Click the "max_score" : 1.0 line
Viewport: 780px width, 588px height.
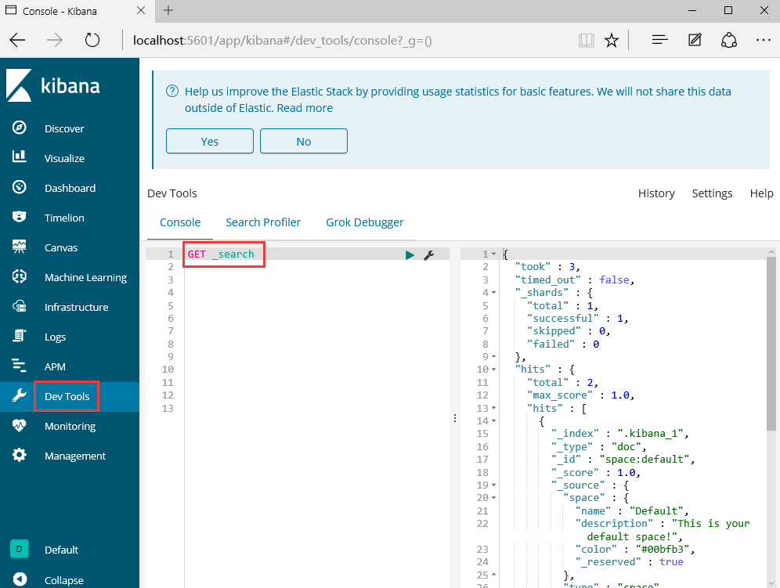click(581, 395)
